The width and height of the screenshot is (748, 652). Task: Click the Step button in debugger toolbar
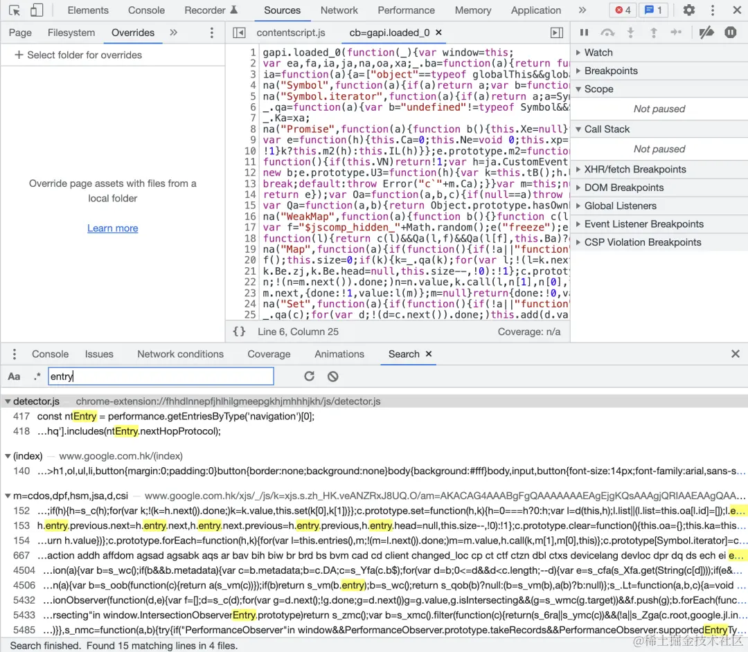[x=677, y=33]
